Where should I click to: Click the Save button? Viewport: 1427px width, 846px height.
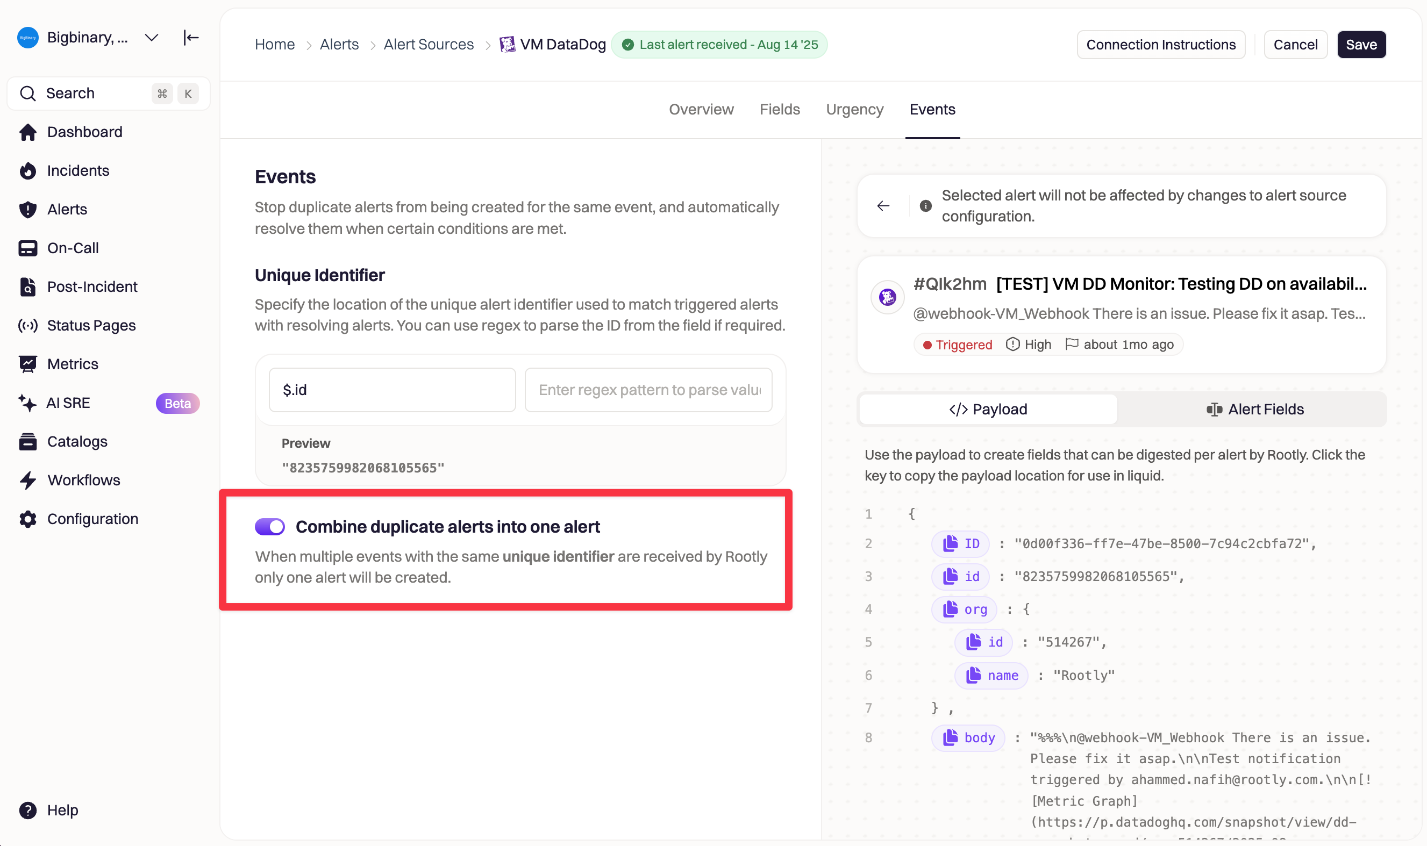tap(1361, 45)
